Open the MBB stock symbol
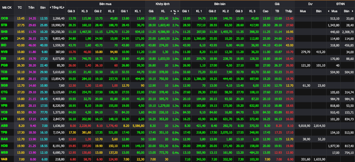 (4, 79)
